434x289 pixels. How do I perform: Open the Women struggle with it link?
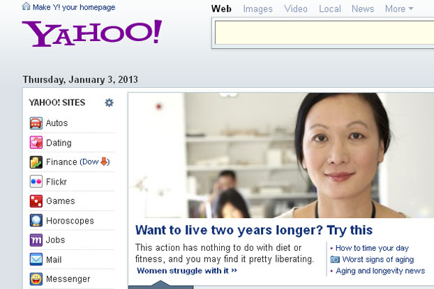pyautogui.click(x=187, y=271)
